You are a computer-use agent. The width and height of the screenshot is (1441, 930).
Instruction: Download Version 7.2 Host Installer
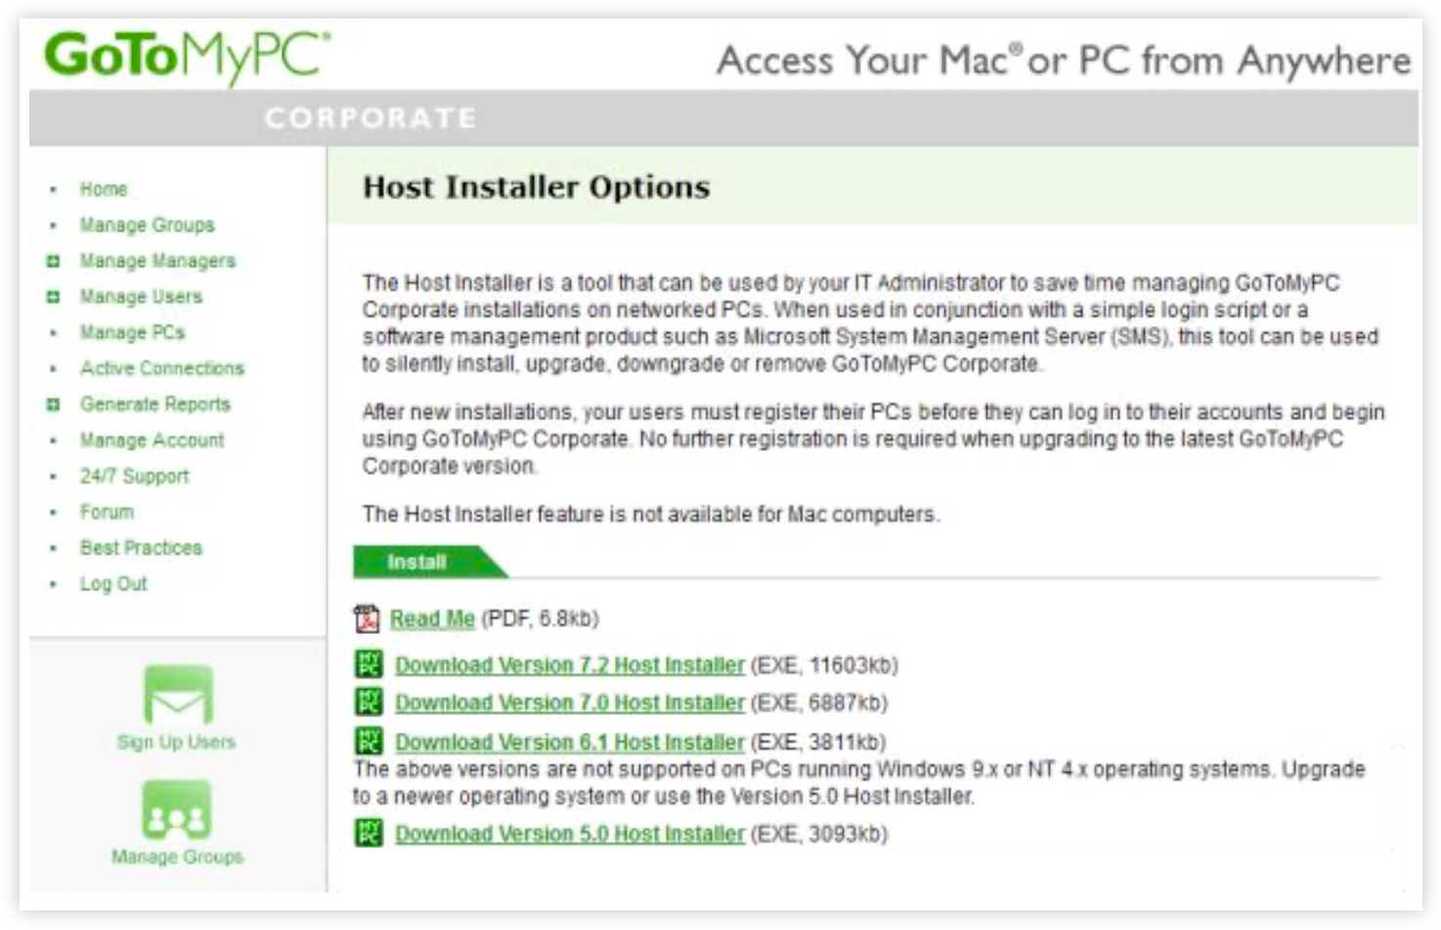tap(569, 665)
